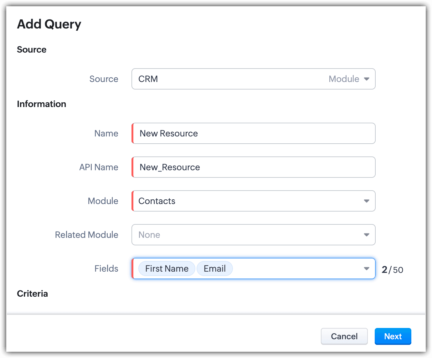Focus the Name input containing New Resource

tap(254, 133)
